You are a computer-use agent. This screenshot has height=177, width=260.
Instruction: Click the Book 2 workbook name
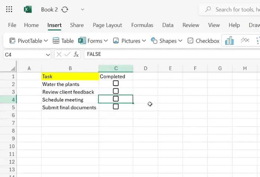[50, 10]
